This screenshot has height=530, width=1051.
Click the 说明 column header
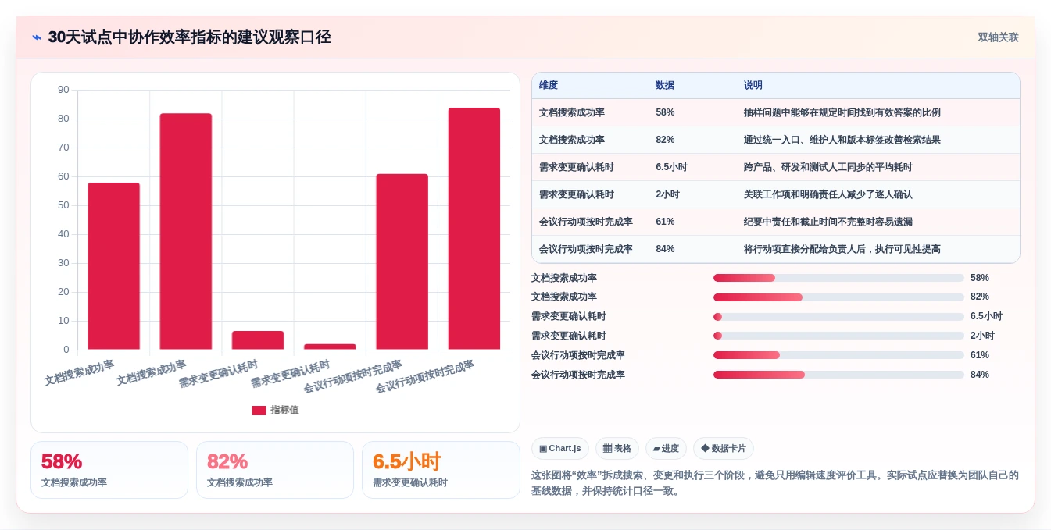click(x=753, y=85)
